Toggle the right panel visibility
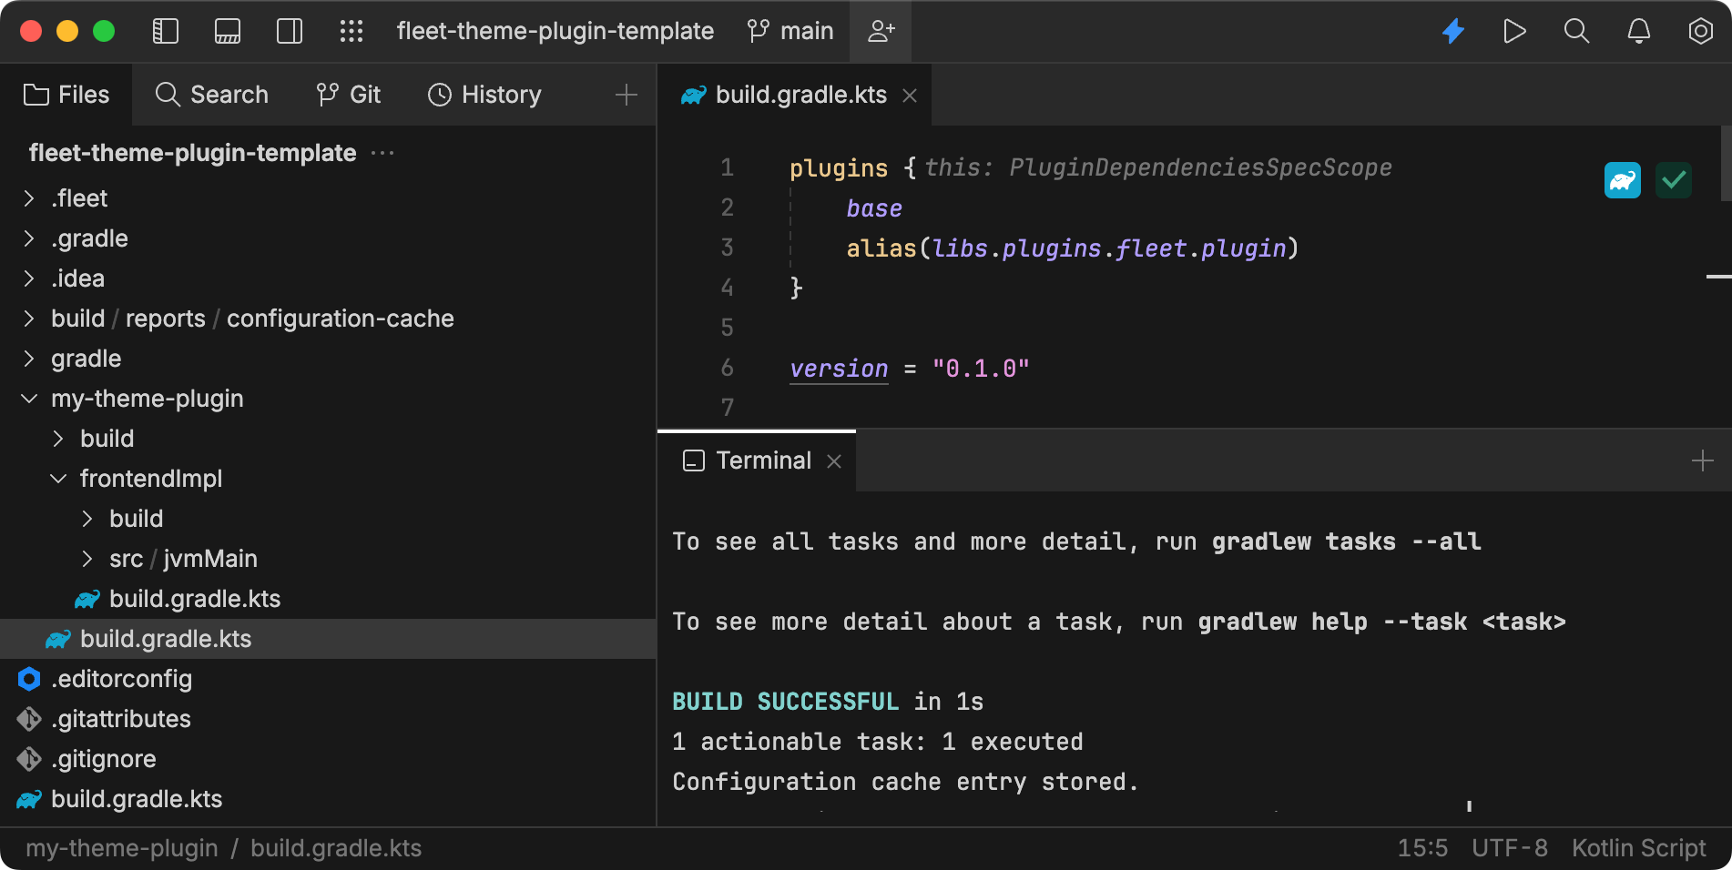 (289, 31)
